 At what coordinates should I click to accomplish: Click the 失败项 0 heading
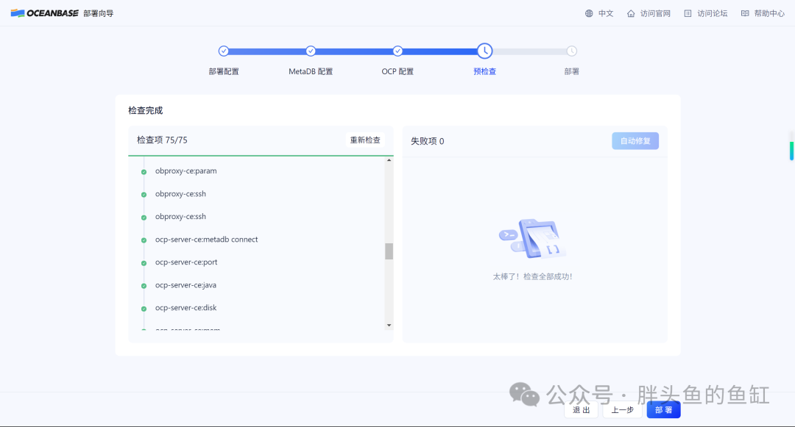428,141
